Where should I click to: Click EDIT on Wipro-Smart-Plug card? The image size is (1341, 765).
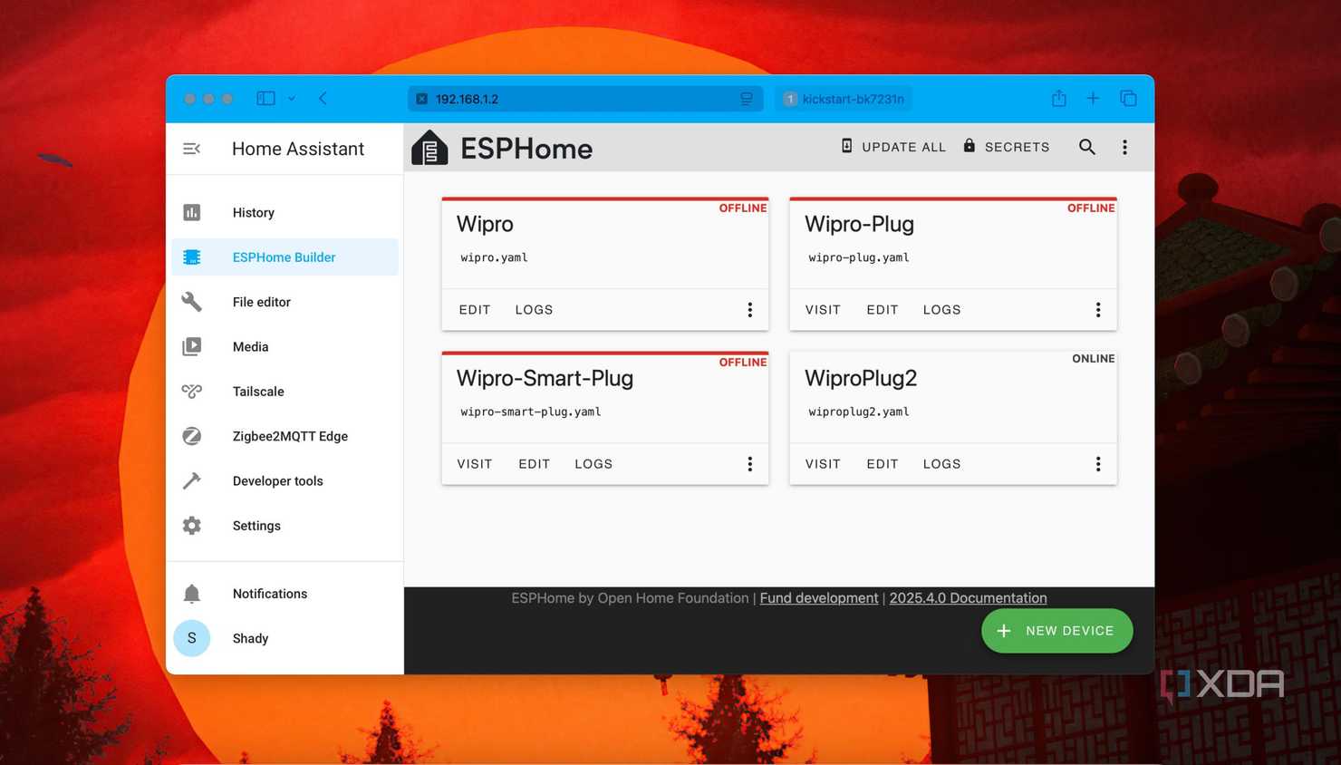pyautogui.click(x=535, y=464)
